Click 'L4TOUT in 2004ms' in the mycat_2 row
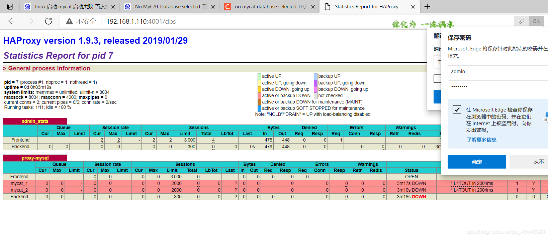 click(472, 190)
